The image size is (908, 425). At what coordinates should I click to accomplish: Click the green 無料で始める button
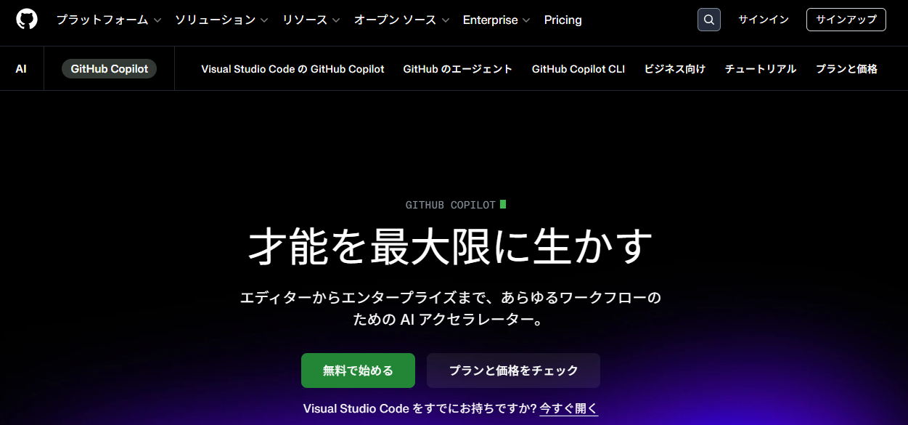358,371
